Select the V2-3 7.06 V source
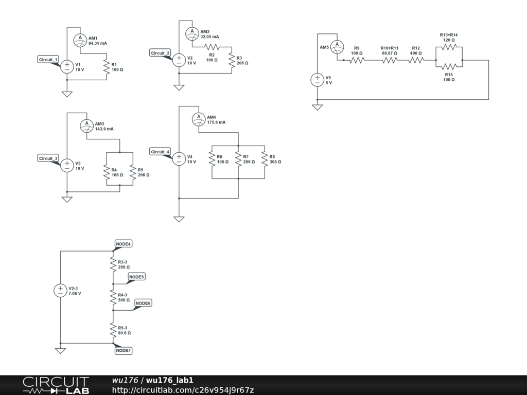 61,291
